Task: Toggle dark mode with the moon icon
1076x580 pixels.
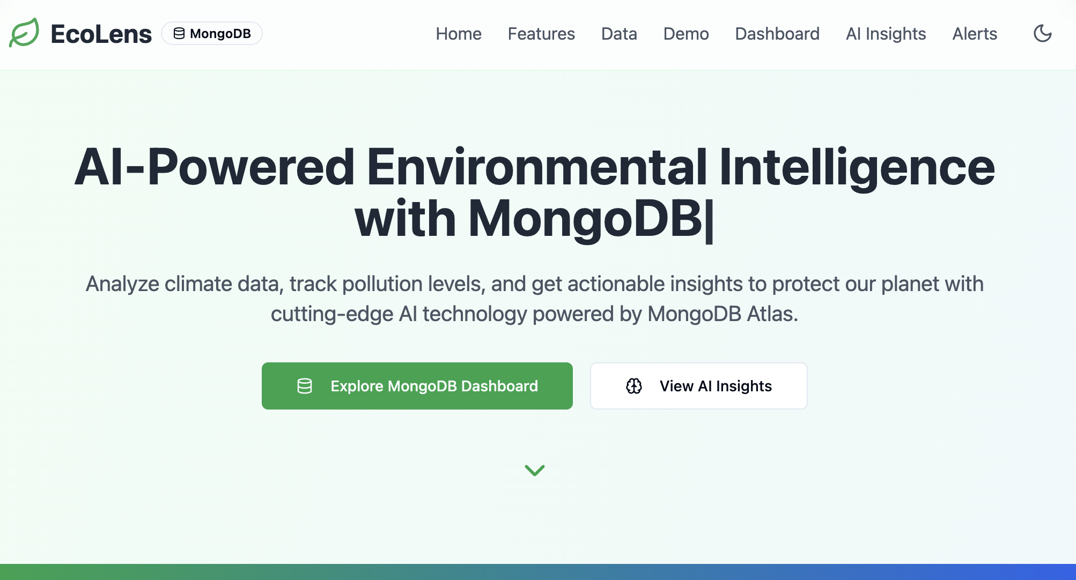Action: 1042,34
